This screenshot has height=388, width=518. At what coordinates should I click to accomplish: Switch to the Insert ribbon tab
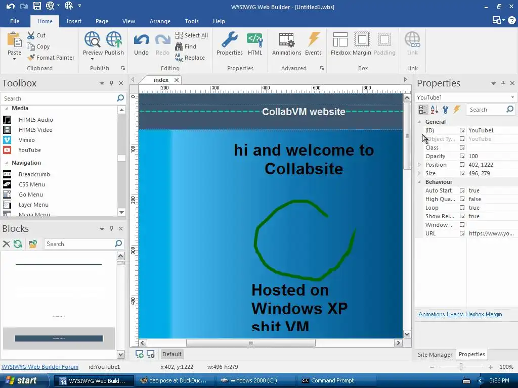click(x=74, y=21)
